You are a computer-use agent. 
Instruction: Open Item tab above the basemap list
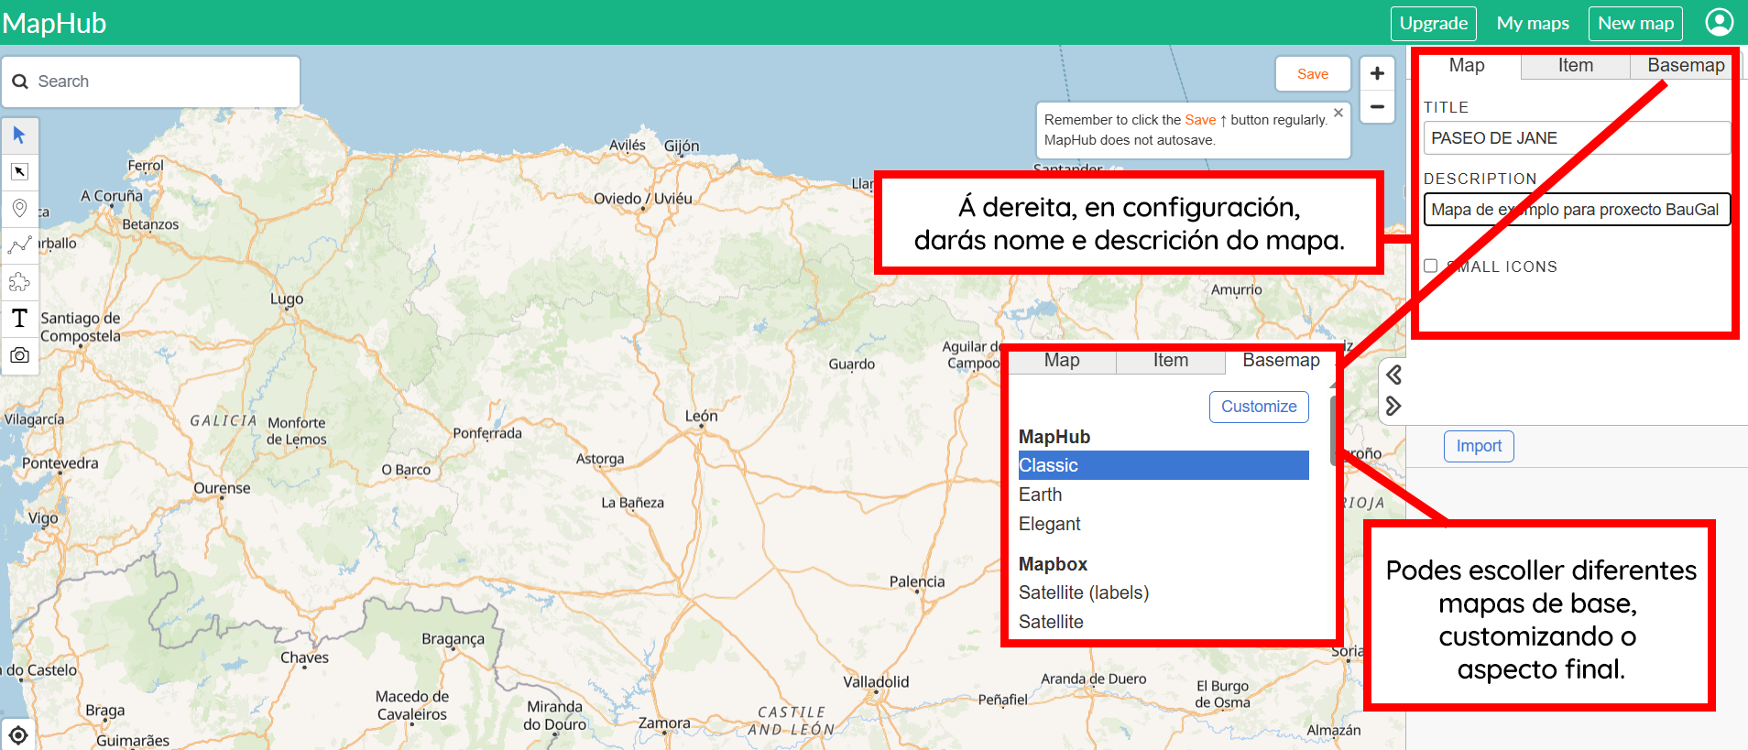(1171, 360)
